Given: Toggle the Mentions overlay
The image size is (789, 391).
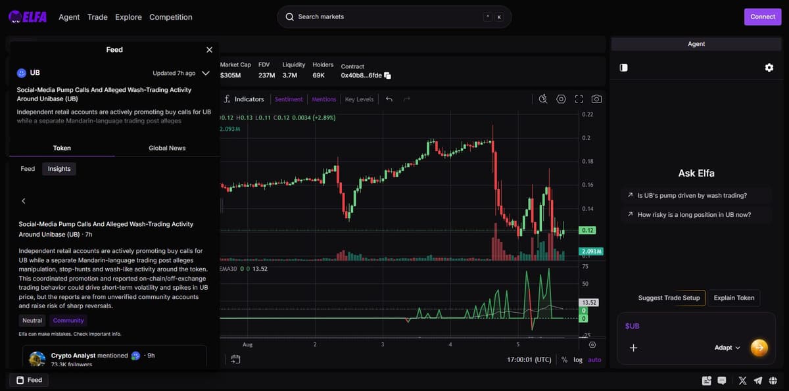Looking at the screenshot, I should pyautogui.click(x=324, y=99).
